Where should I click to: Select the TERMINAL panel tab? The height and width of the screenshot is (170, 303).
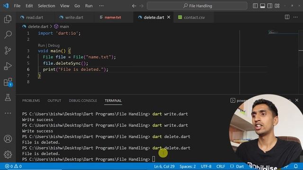113,101
